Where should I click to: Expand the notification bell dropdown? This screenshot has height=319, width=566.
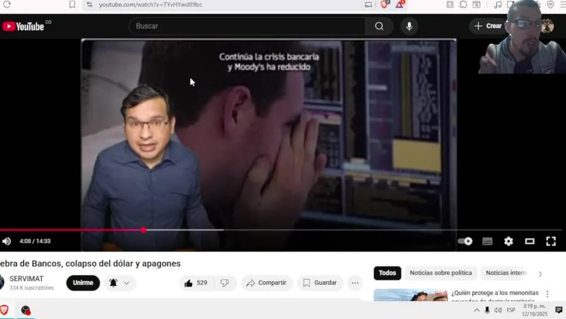click(120, 283)
